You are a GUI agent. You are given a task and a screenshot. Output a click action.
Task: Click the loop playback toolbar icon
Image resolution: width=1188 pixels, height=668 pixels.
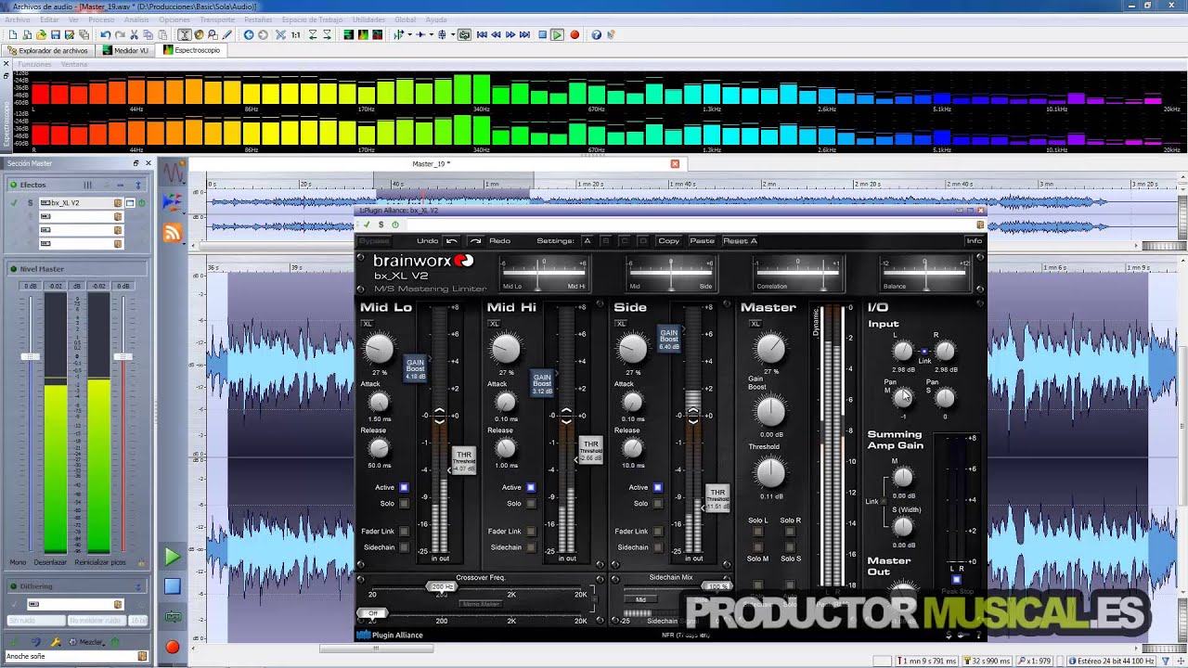[464, 34]
